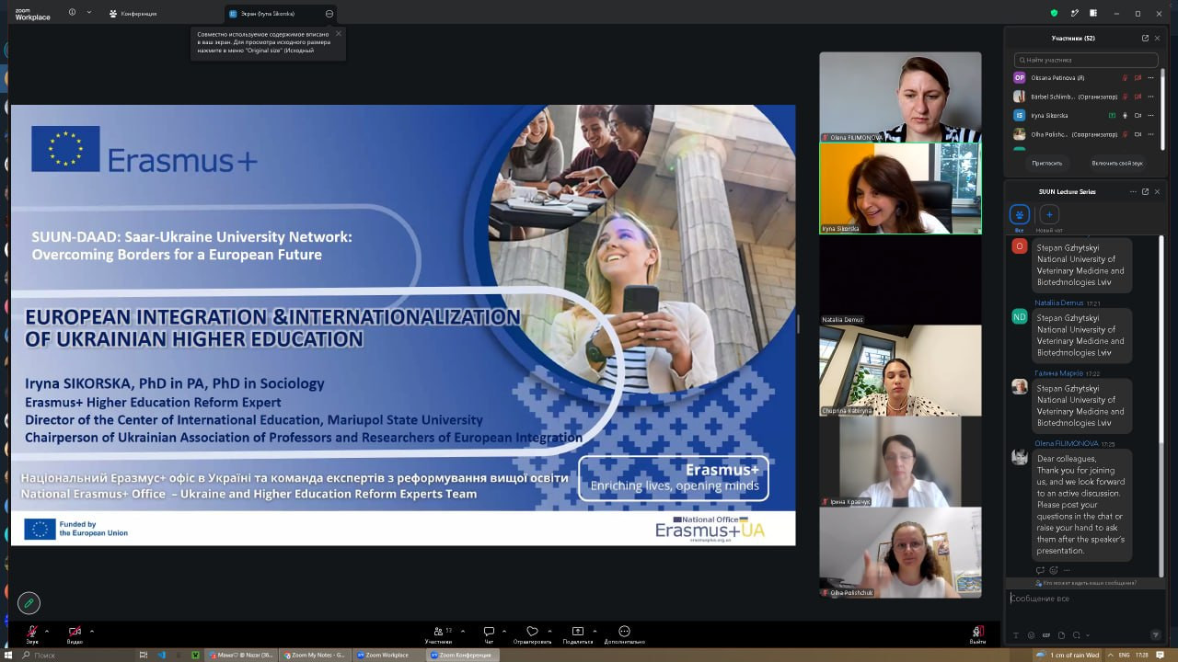This screenshot has height=662, width=1178.
Task: Open more options for Iryna Sikorska
Action: coord(1151,116)
